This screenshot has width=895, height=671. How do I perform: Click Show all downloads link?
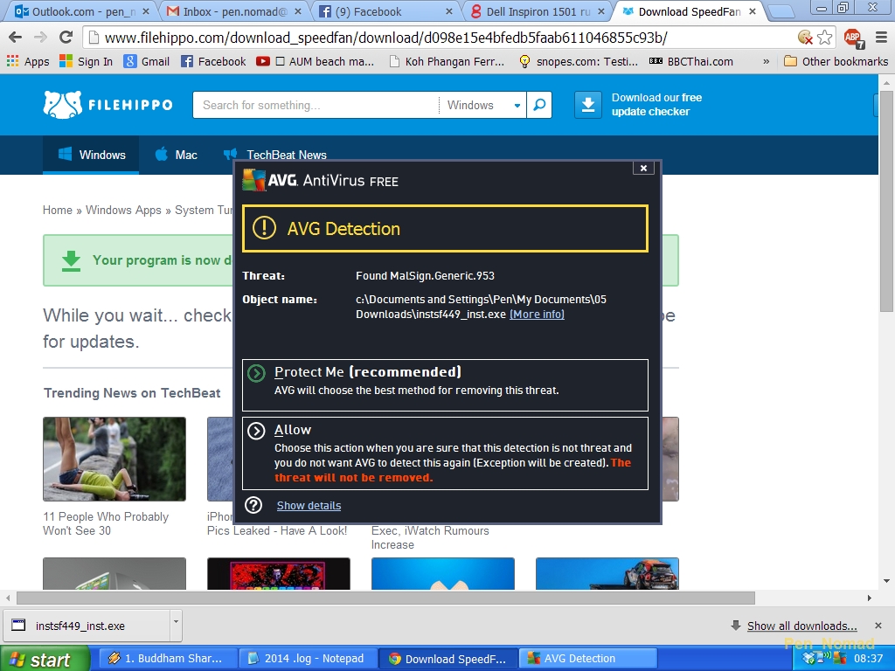[x=802, y=626]
